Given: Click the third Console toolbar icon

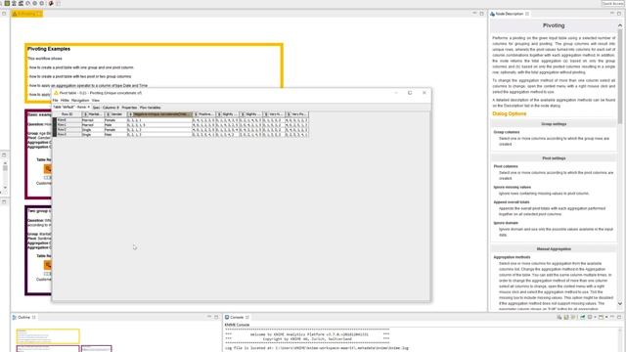Looking at the screenshot, I should 573,317.
